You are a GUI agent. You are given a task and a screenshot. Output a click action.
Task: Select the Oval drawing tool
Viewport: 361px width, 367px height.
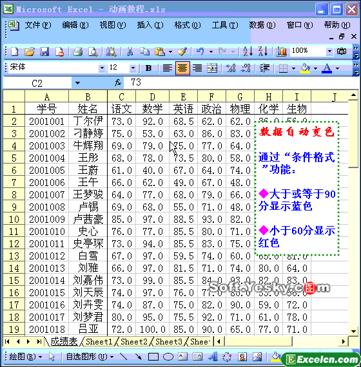click(x=168, y=357)
